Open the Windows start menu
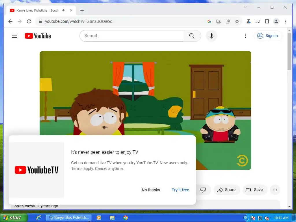The height and width of the screenshot is (222, 296). tap(13, 218)
